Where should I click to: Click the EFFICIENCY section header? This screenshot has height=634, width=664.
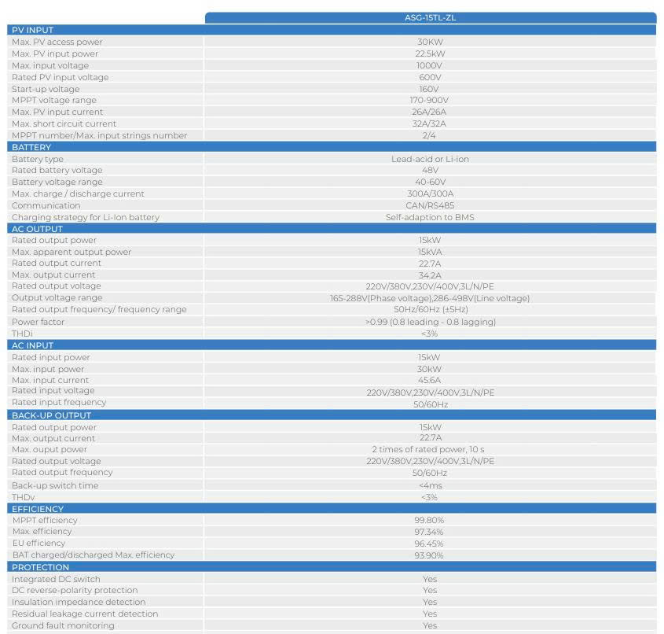coord(38,509)
